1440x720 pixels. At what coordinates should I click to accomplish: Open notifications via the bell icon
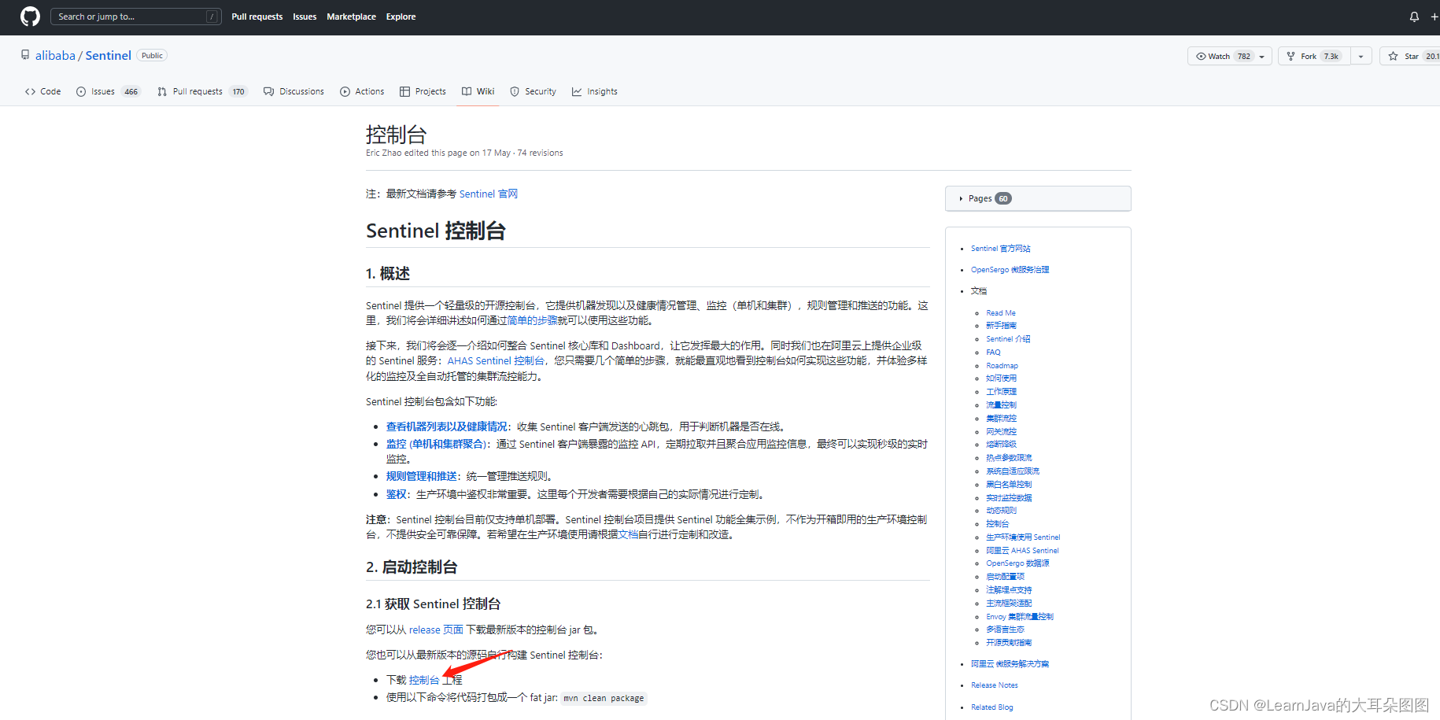tap(1414, 17)
